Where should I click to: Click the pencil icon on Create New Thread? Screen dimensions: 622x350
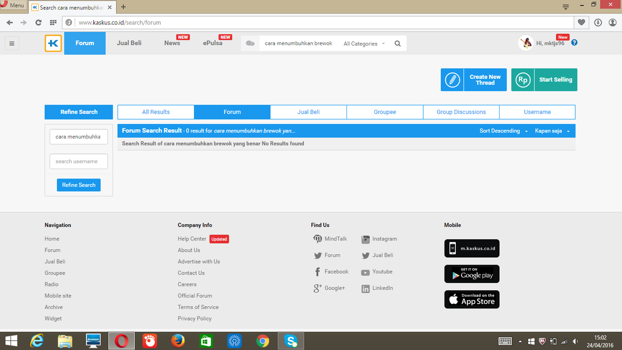pyautogui.click(x=452, y=80)
